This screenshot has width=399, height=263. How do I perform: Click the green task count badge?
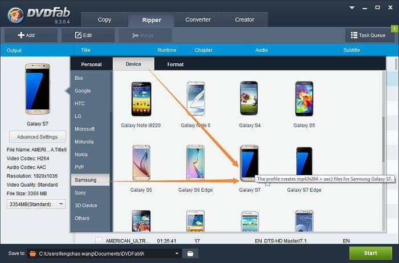(394, 28)
